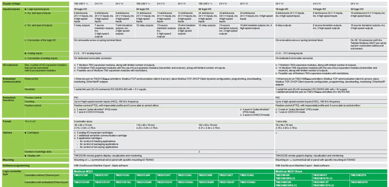This screenshot has height=187, width=389.
Task: Select model cell TM221CE16R
Action: (81, 182)
